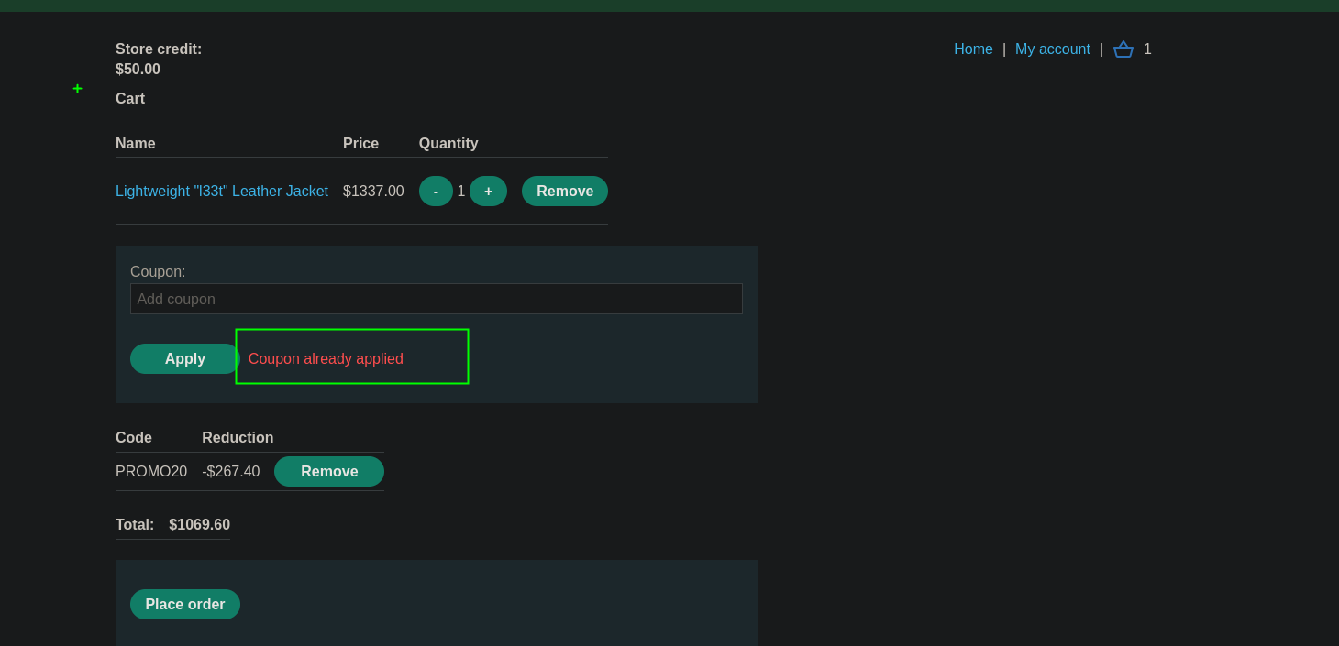This screenshot has height=646, width=1339.
Task: Go to the Home page link
Action: (x=973, y=49)
